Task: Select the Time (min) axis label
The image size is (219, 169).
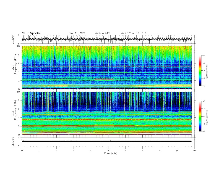Action: point(111,153)
